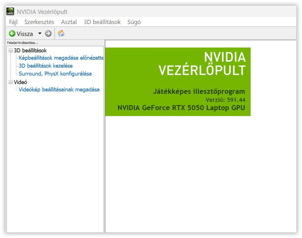This screenshot has height=238, width=302.
Task: Open the Fájl menu
Action: point(13,22)
